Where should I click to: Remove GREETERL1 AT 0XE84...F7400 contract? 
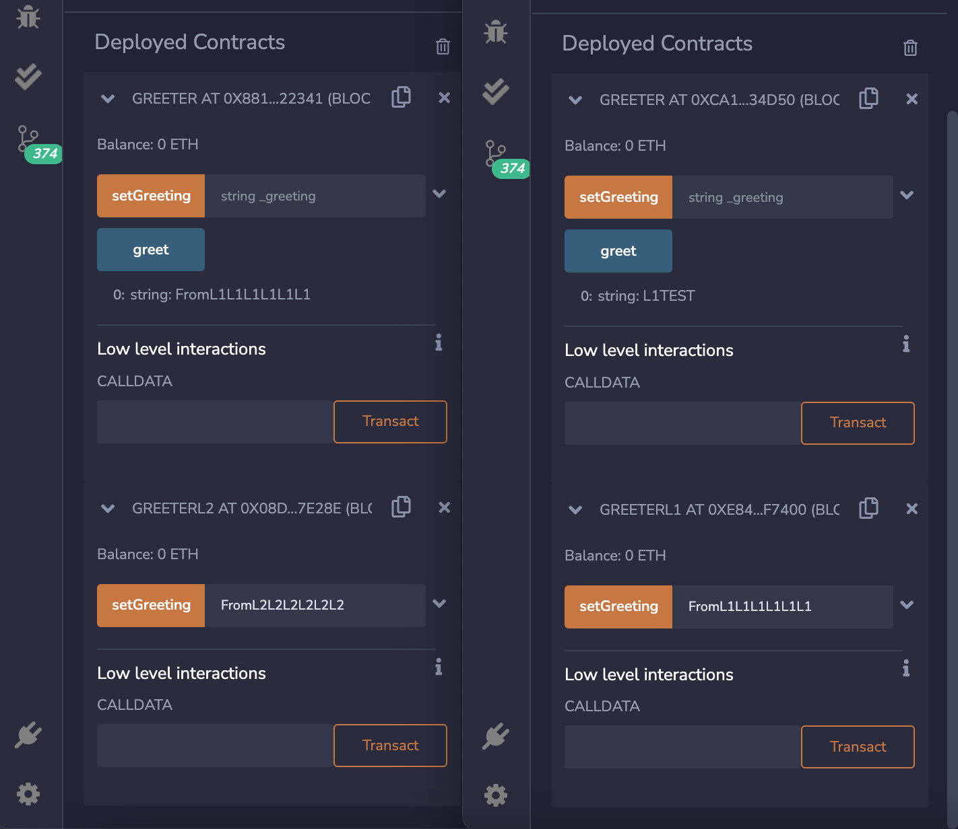(912, 509)
